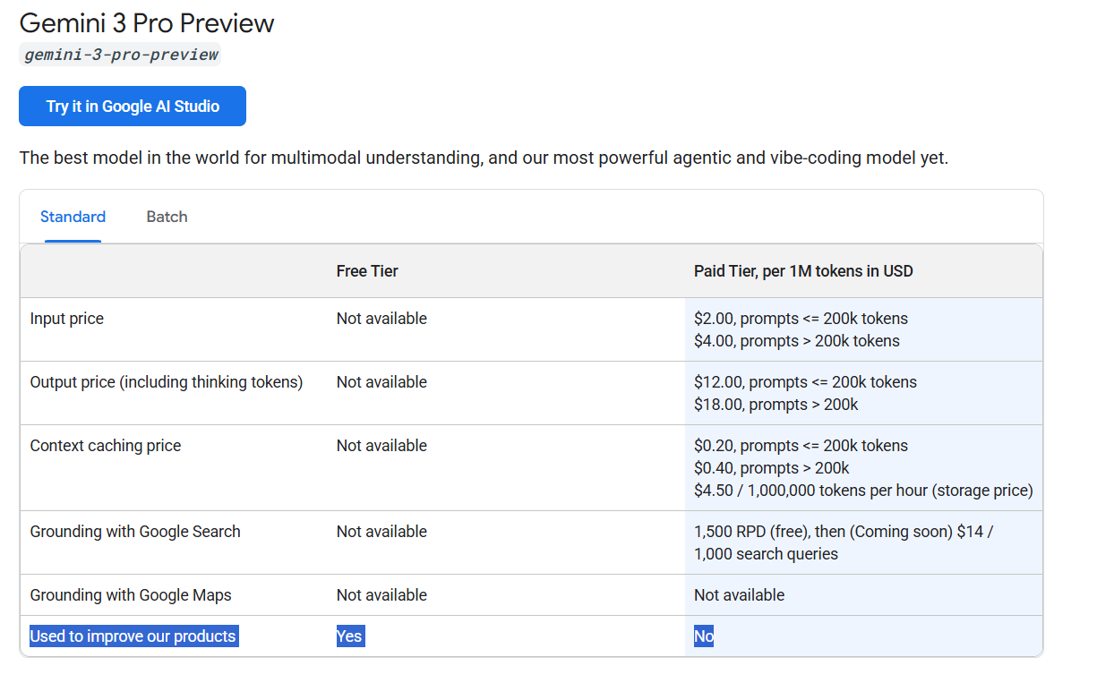This screenshot has width=1097, height=683.
Task: Click the Input price row label
Action: click(x=67, y=319)
